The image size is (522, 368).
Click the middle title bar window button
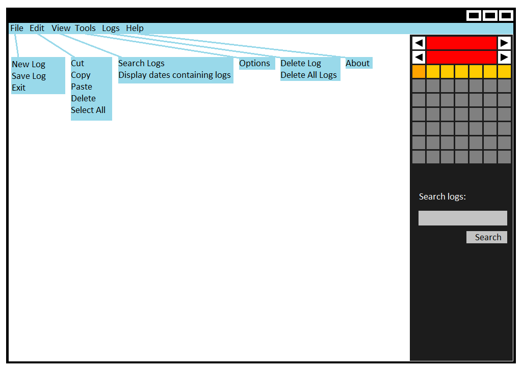pyautogui.click(x=490, y=15)
